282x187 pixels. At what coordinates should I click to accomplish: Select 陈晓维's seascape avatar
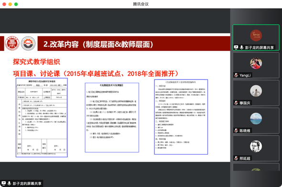point(256,118)
